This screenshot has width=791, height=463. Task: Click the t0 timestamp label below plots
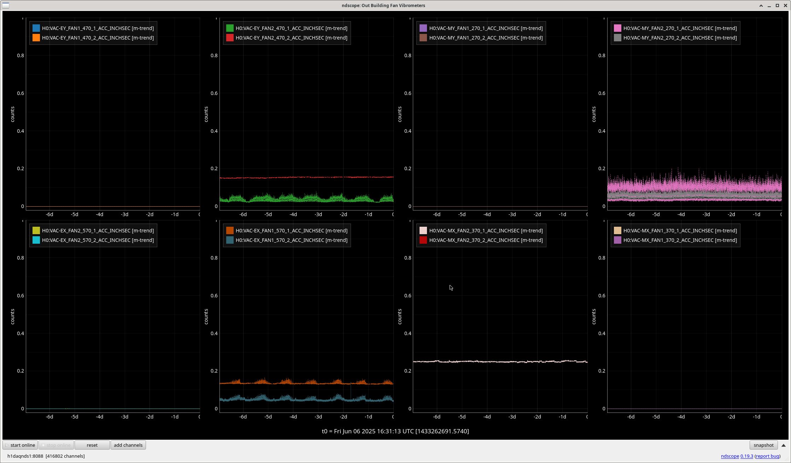pyautogui.click(x=395, y=431)
